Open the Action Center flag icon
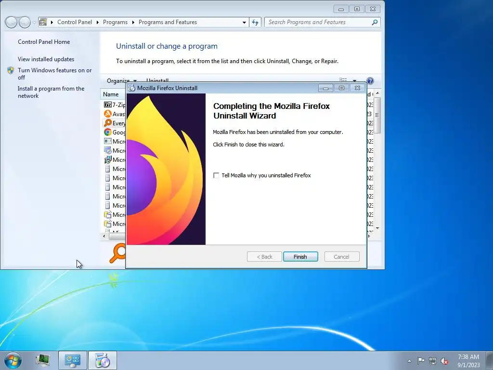Screen dimensions: 493x370 421,360
